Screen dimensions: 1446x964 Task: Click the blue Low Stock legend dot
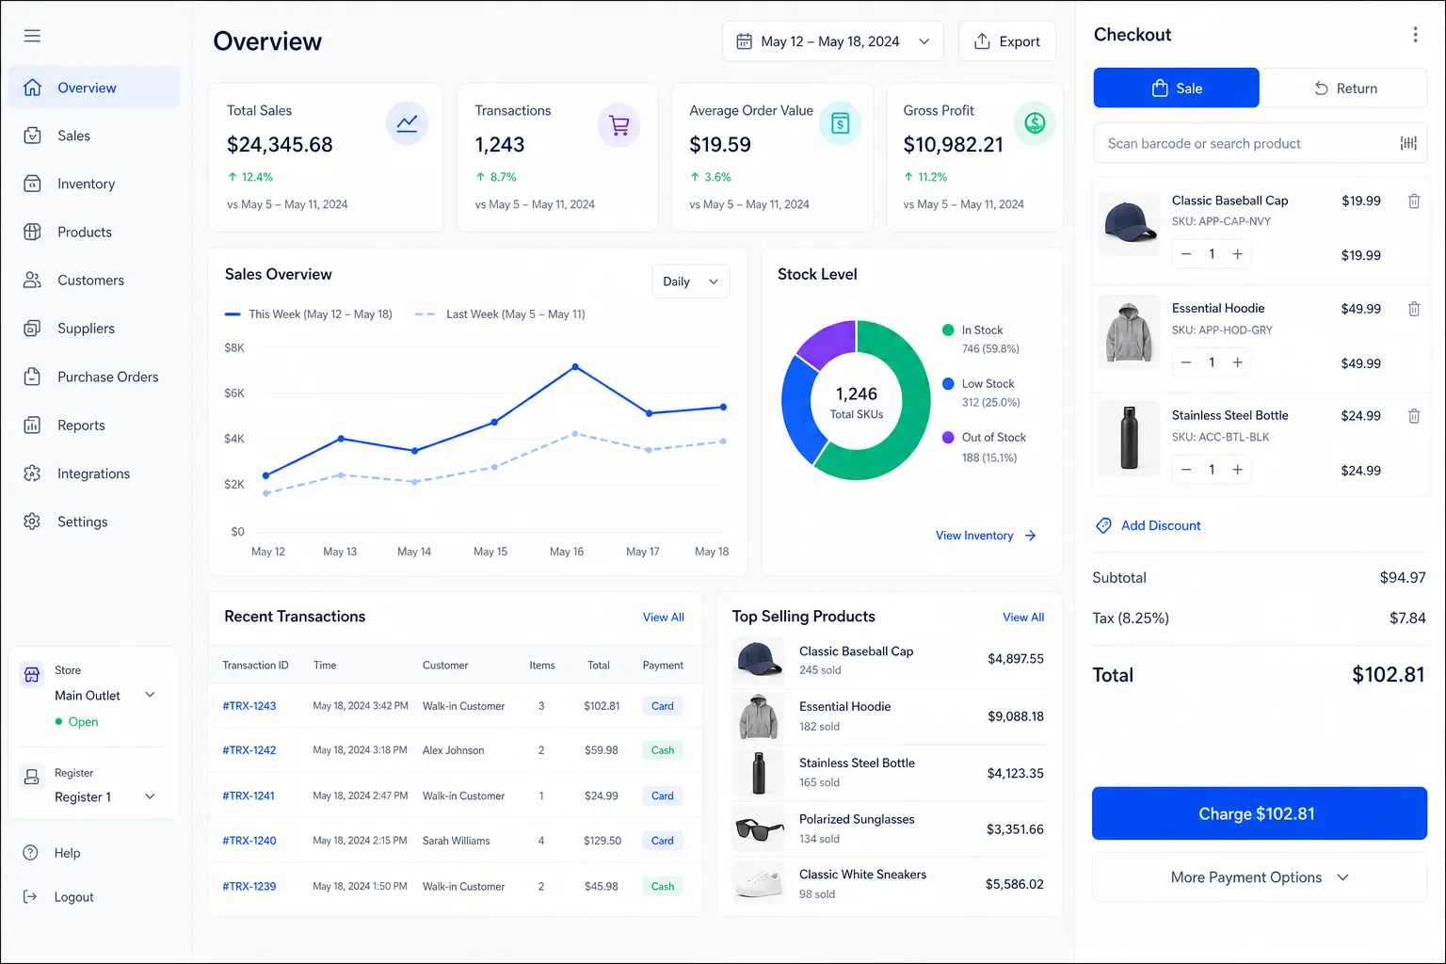[x=948, y=383]
